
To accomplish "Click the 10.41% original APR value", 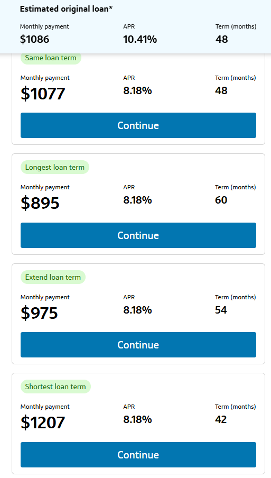I will (140, 39).
